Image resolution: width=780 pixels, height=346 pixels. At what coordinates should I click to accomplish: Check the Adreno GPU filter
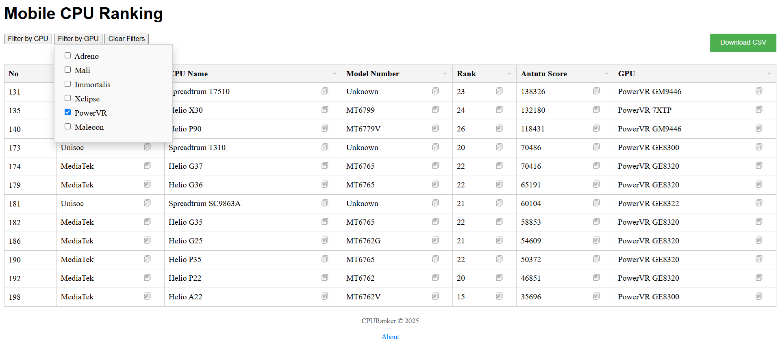pos(67,56)
